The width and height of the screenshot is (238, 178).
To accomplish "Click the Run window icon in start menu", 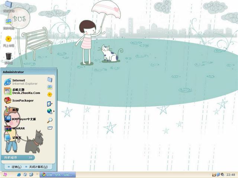I will click(x=49, y=128).
